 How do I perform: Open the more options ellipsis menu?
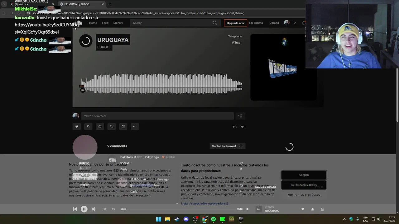pyautogui.click(x=135, y=127)
